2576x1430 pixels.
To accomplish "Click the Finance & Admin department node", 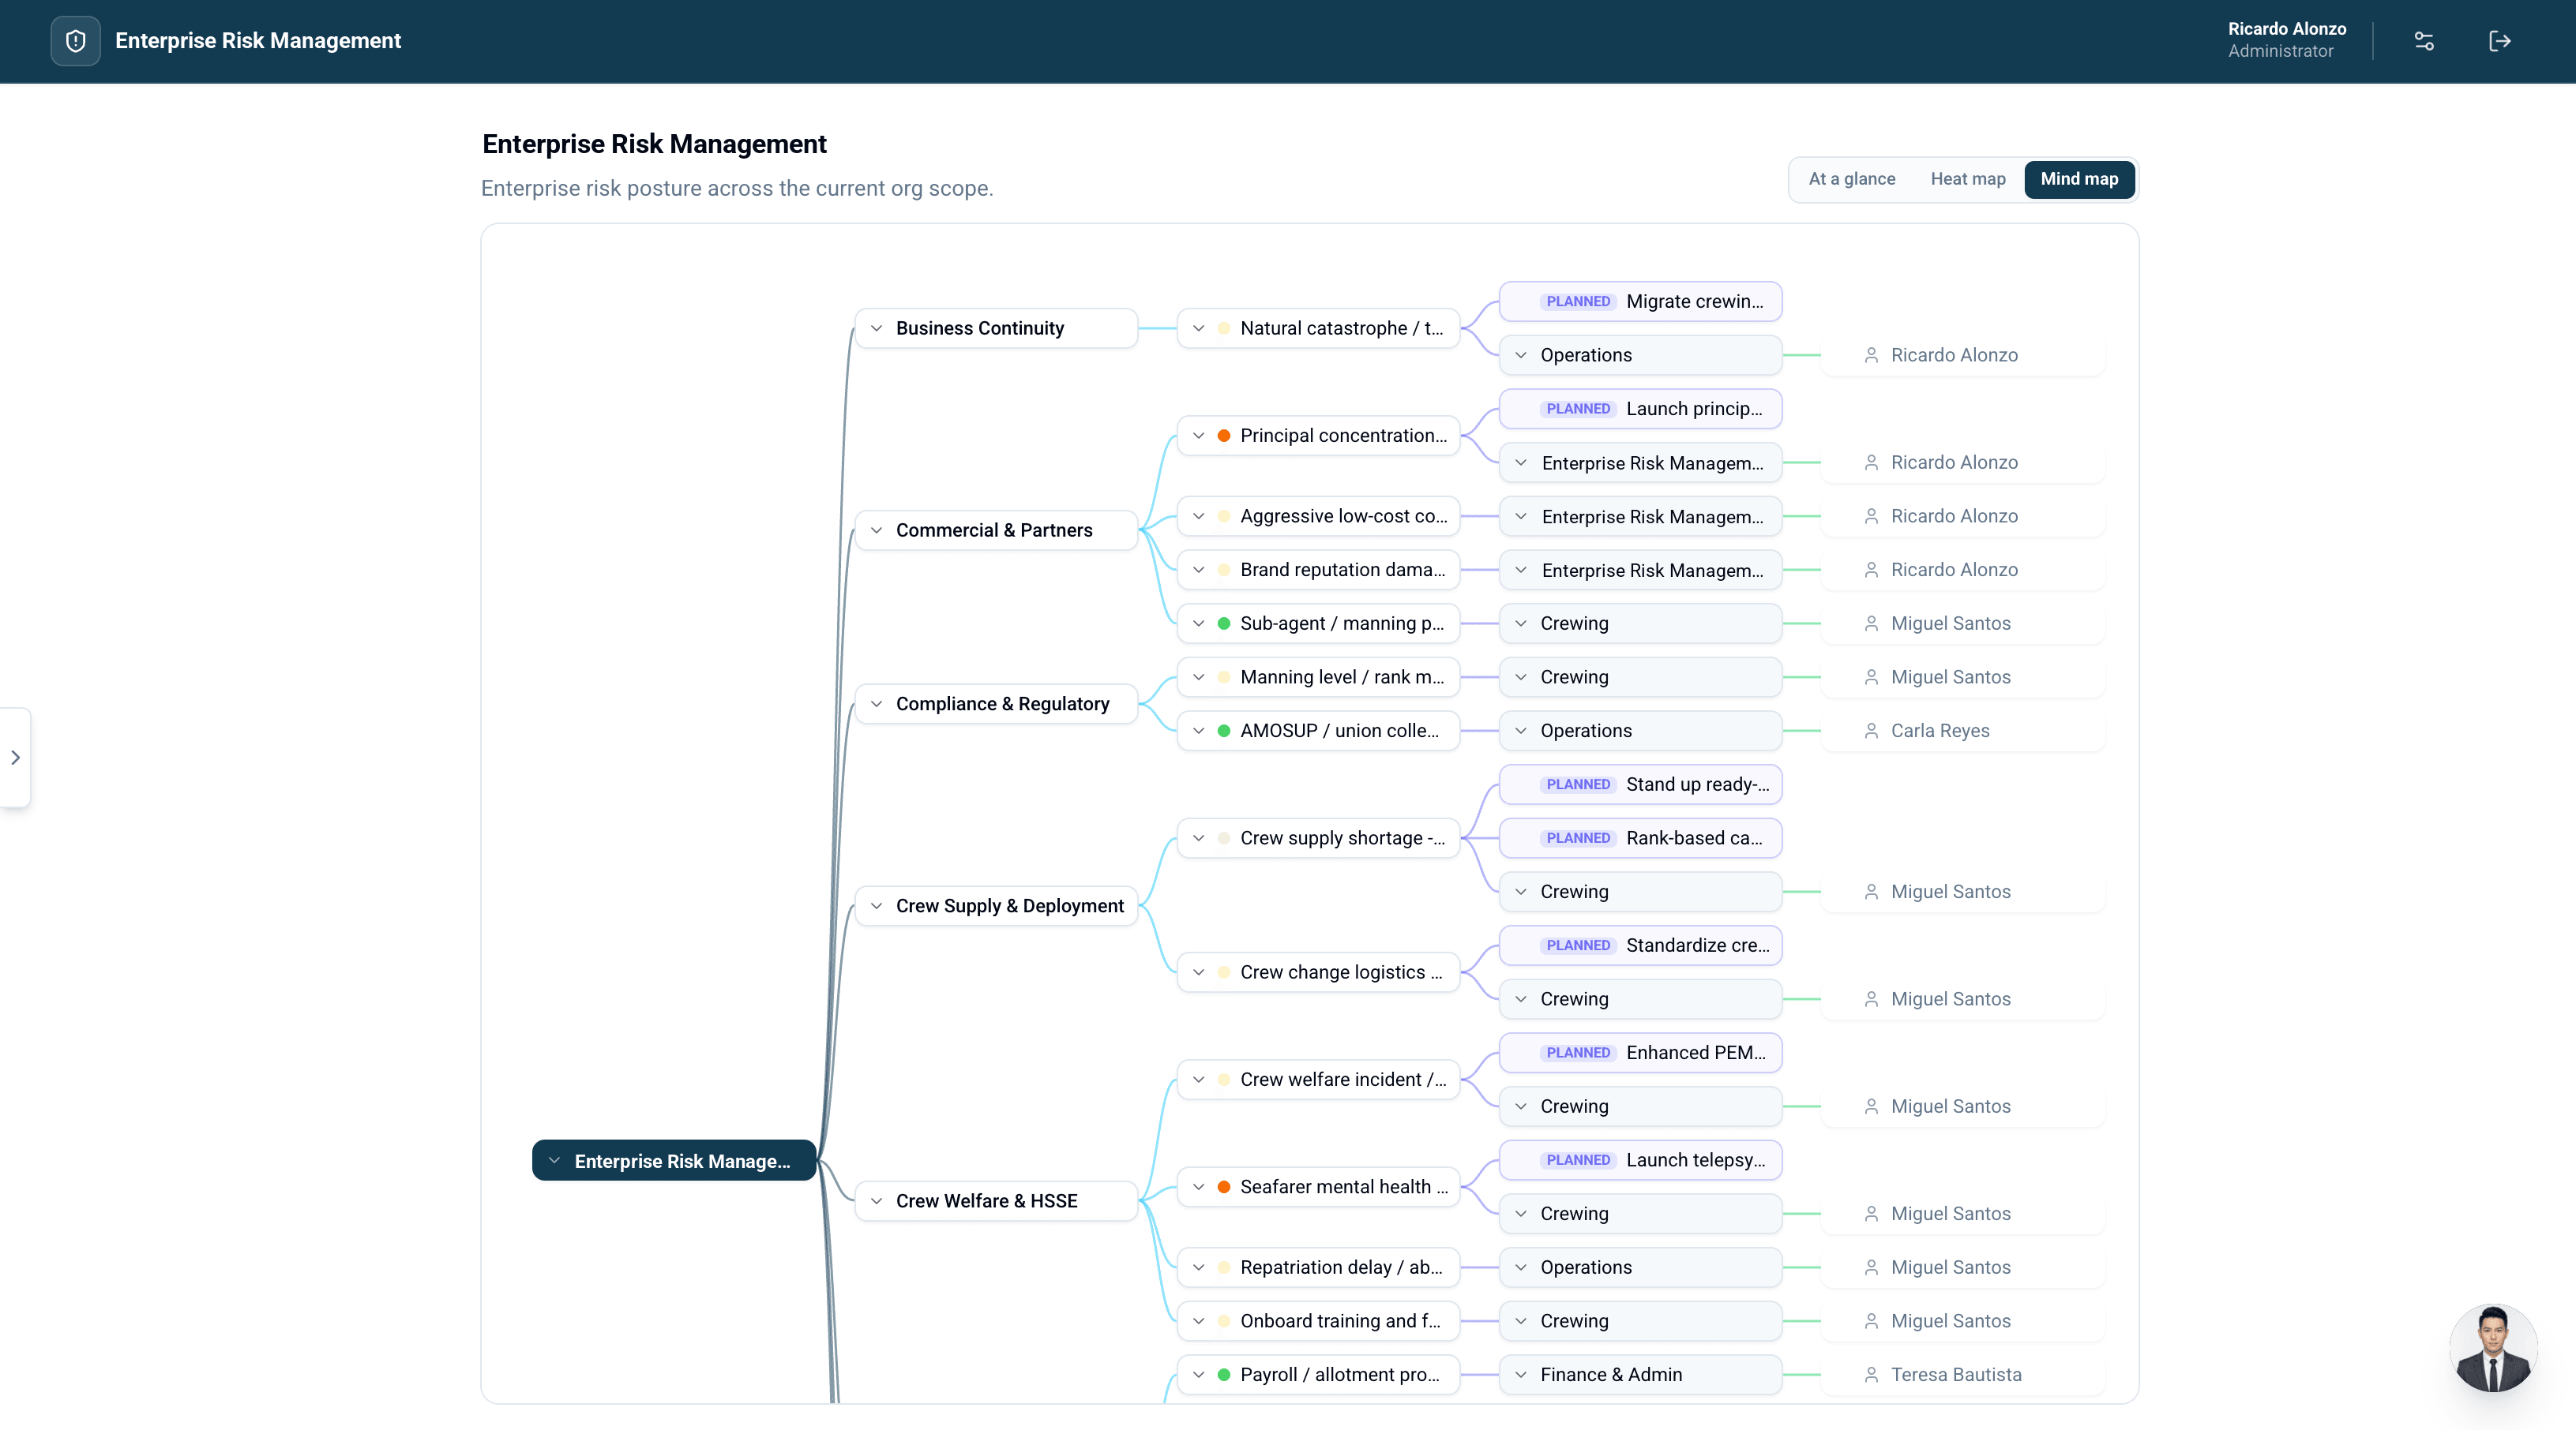I will click(1641, 1374).
